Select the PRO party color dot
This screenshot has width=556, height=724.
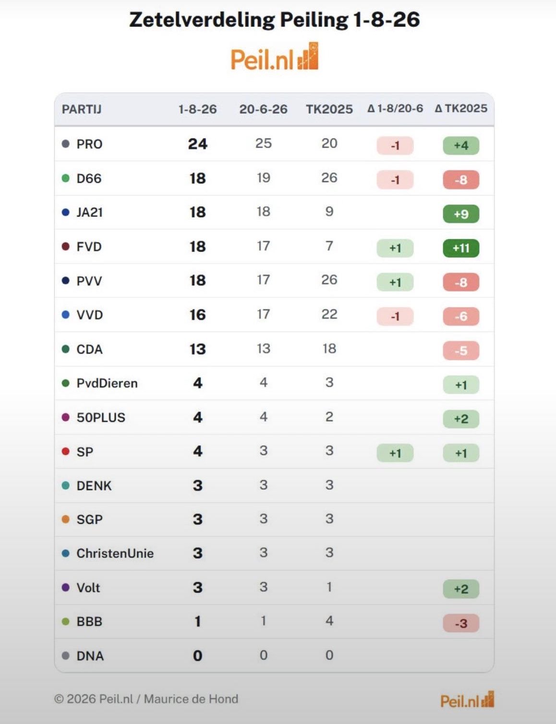(66, 144)
